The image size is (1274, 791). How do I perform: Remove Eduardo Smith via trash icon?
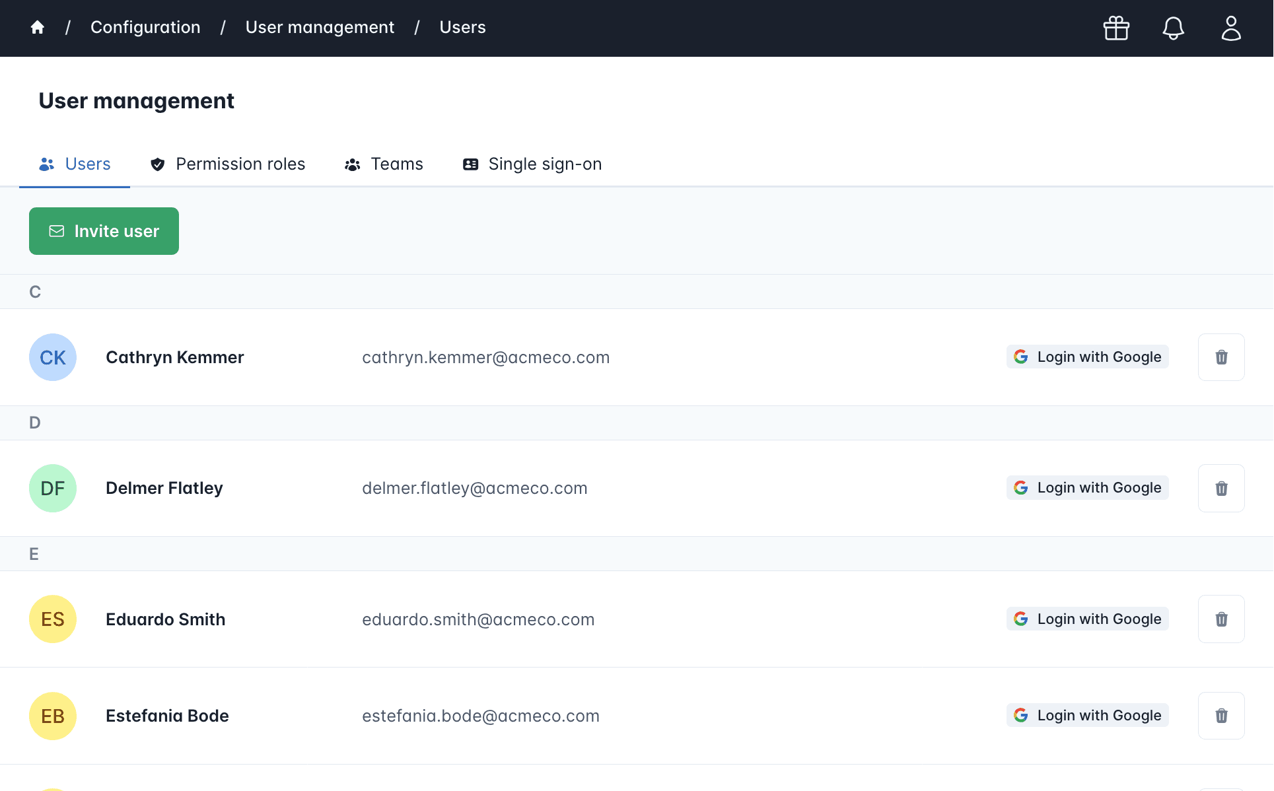(x=1221, y=619)
